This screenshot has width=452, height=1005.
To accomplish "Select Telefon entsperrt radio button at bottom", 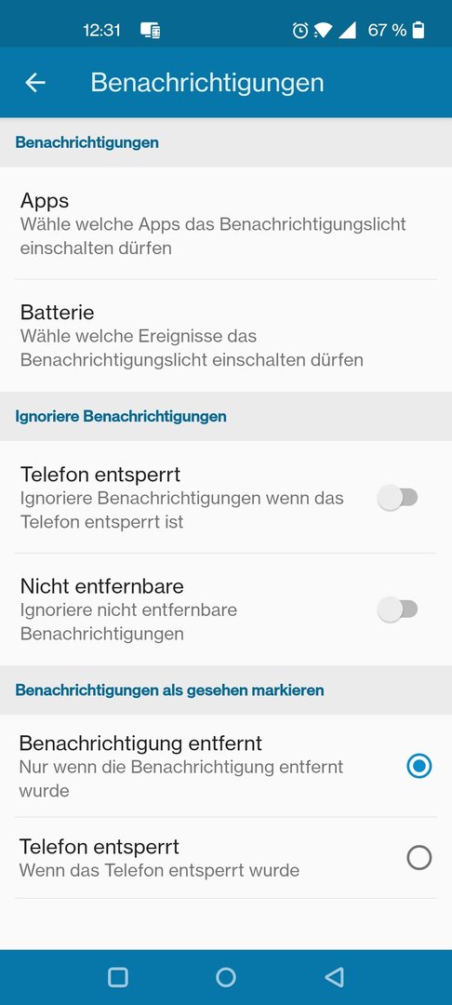I will pyautogui.click(x=419, y=858).
